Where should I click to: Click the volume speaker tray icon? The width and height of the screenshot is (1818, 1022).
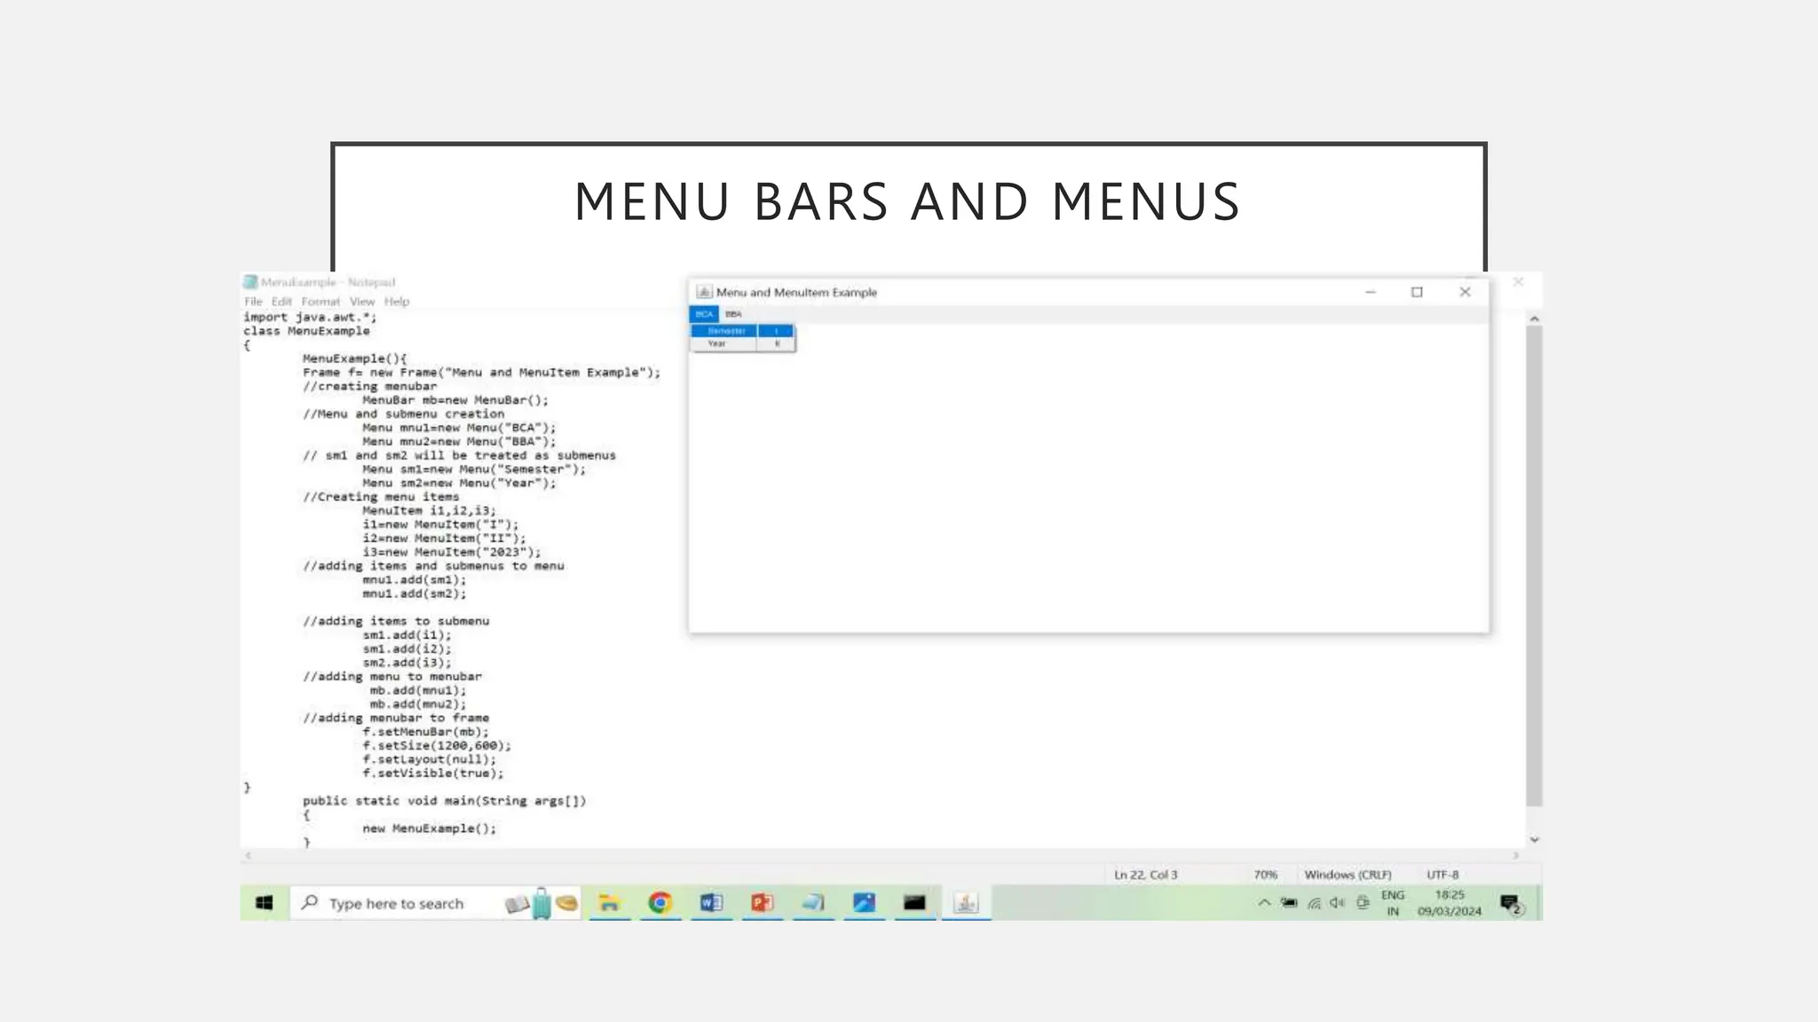1338,903
